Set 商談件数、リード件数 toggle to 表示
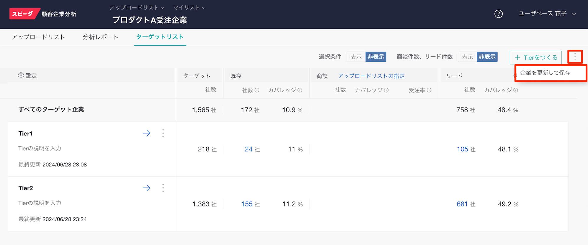The height and width of the screenshot is (245, 588). point(467,57)
